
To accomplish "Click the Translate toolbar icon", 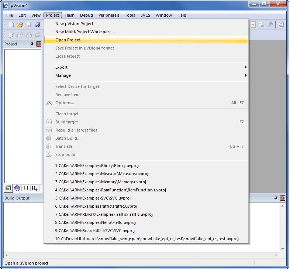I will pyautogui.click(x=11, y=35).
